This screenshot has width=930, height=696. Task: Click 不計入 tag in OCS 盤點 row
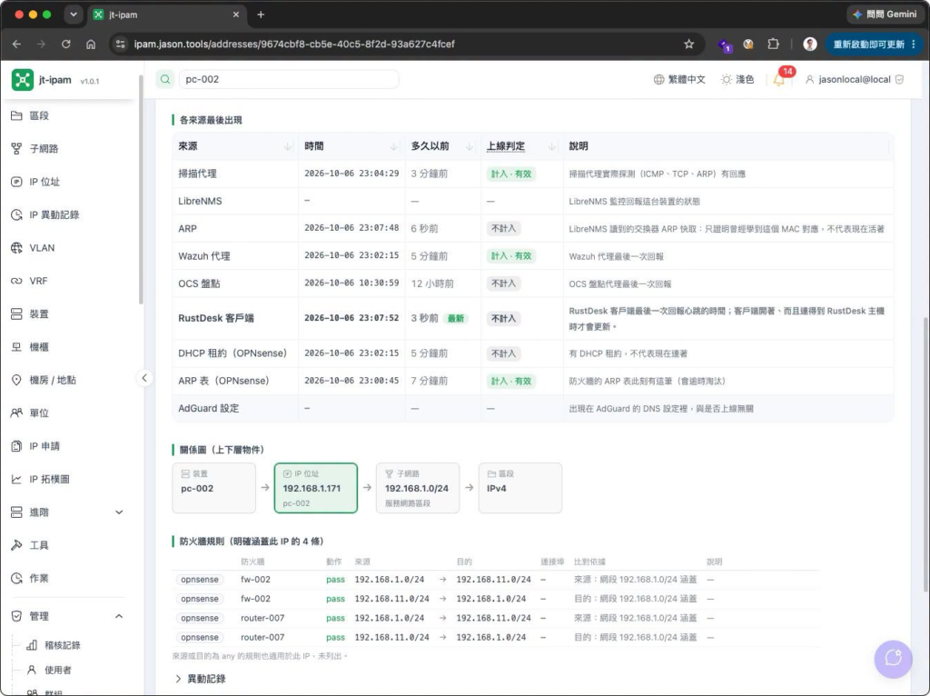[x=503, y=283]
